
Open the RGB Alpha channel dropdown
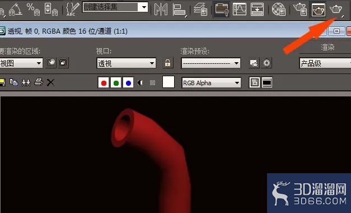click(211, 83)
